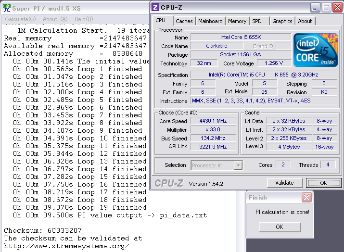
Task: Click the Loop 1 finished line
Action: pos(77,69)
